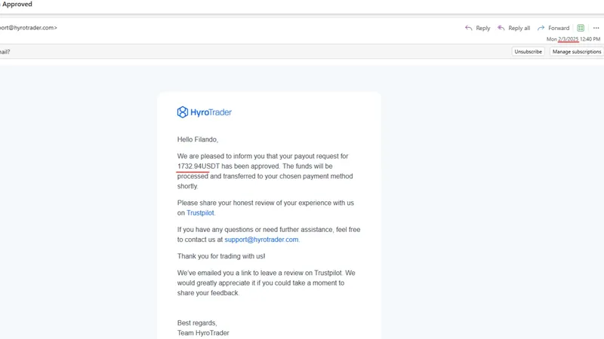Screen dimensions: 604x339
Task: Click the Reply text label
Action: click(x=483, y=28)
